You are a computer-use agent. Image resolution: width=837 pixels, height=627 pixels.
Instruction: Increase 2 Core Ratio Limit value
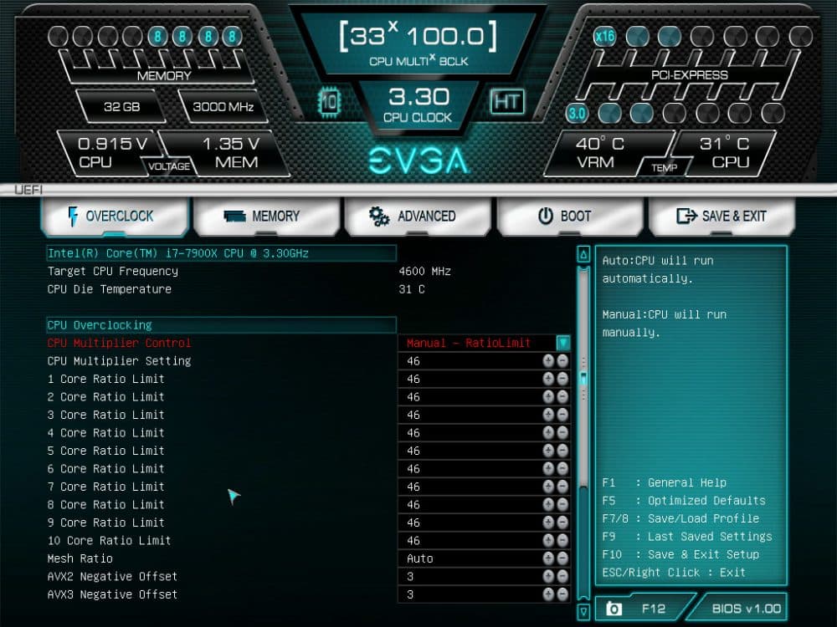[548, 396]
